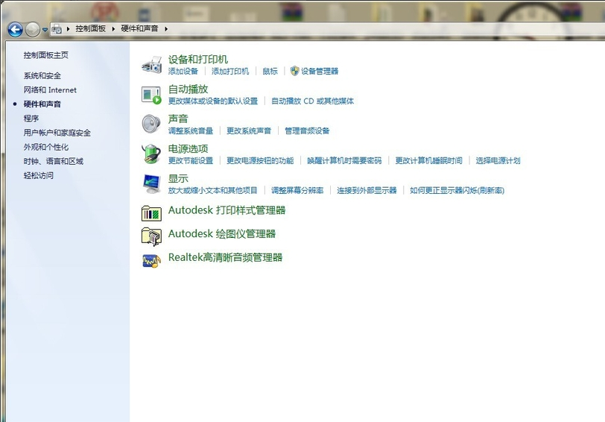Click the Sound speaker icon

coord(151,124)
